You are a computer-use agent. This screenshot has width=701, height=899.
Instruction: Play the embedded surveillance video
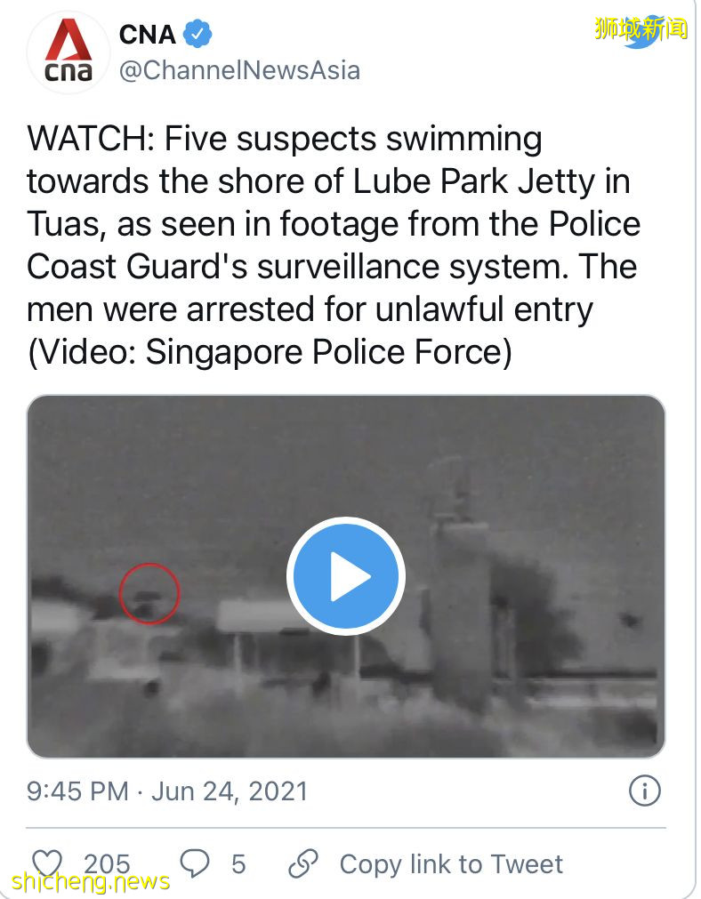pos(346,575)
